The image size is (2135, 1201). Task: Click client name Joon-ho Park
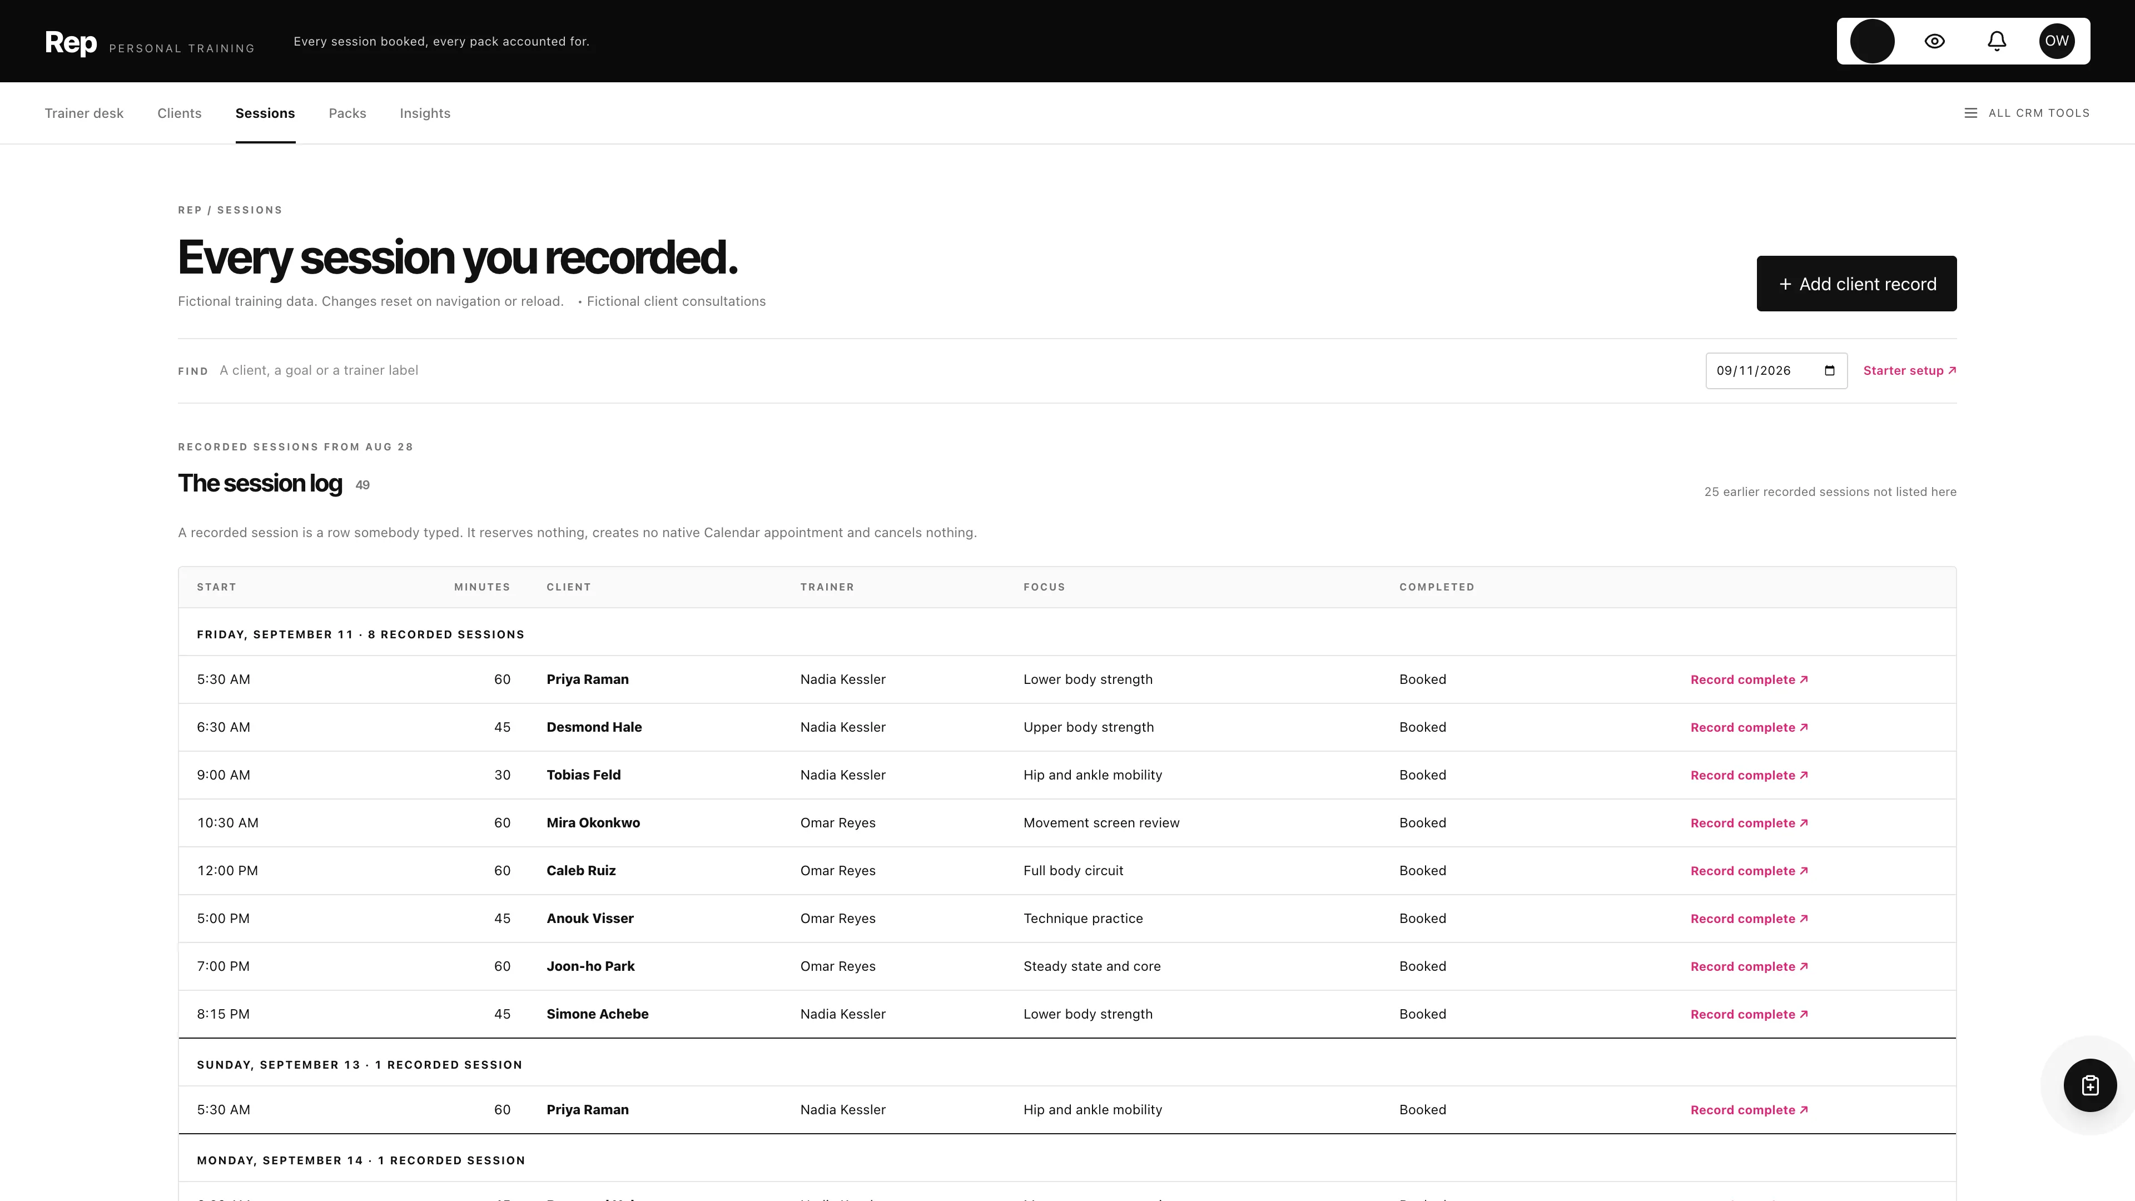tap(590, 966)
